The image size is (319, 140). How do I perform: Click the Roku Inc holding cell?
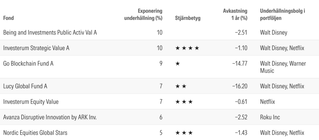[x=270, y=117]
